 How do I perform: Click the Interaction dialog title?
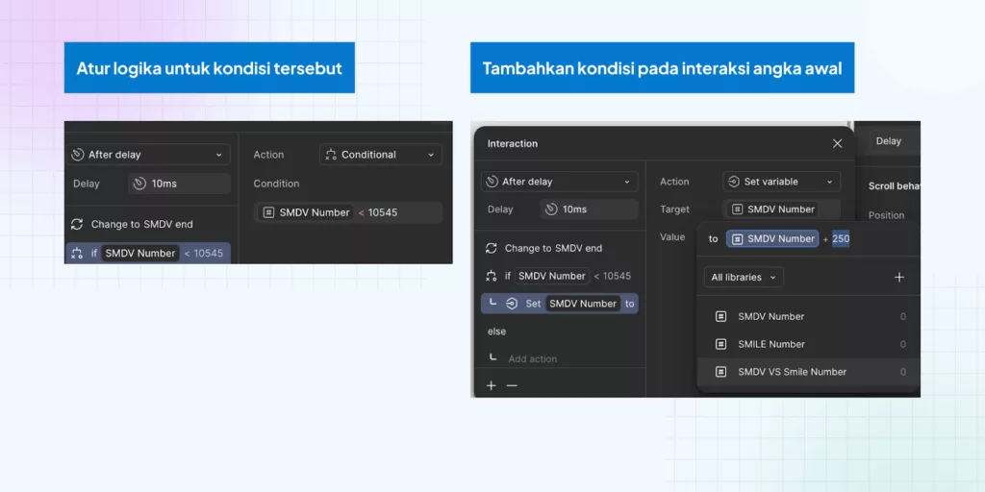point(513,143)
